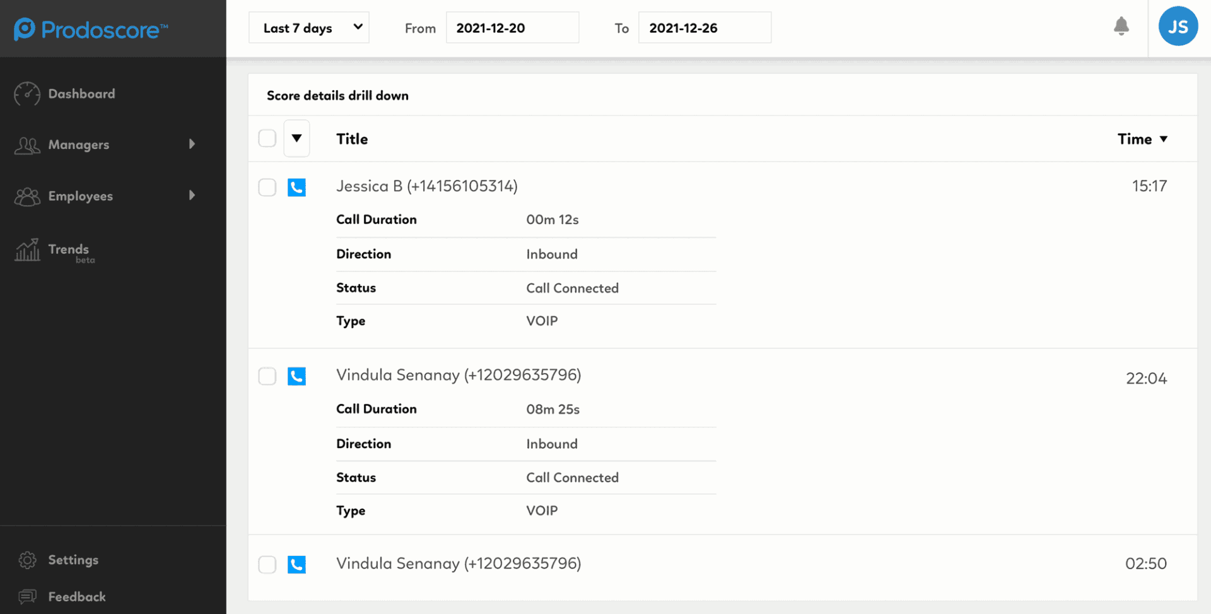Click phone icon for Jessica B call

click(x=296, y=187)
